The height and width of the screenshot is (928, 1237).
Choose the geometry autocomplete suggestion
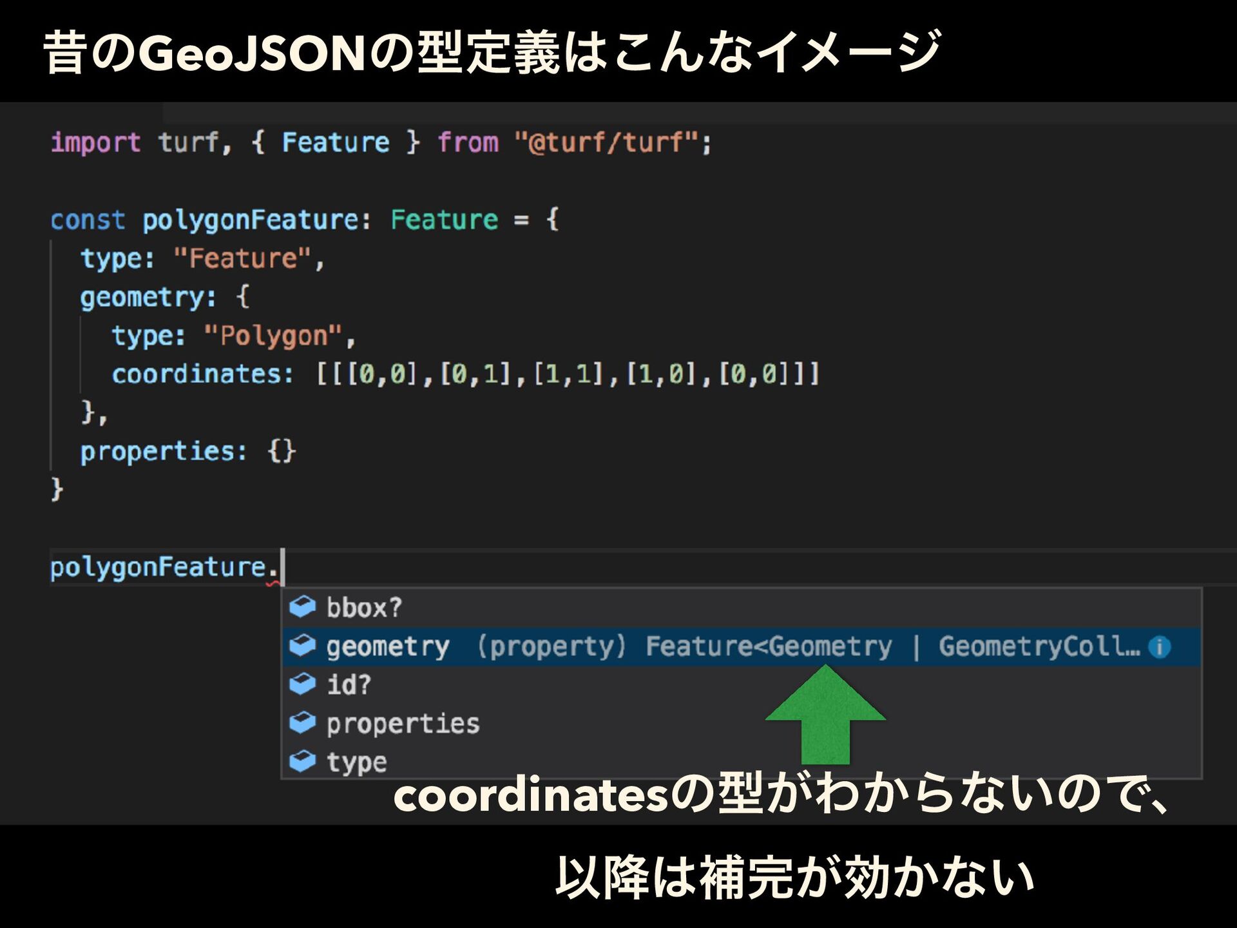coord(388,646)
